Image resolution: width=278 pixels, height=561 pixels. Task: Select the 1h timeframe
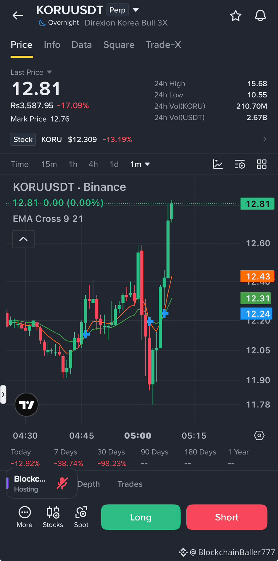(x=73, y=164)
